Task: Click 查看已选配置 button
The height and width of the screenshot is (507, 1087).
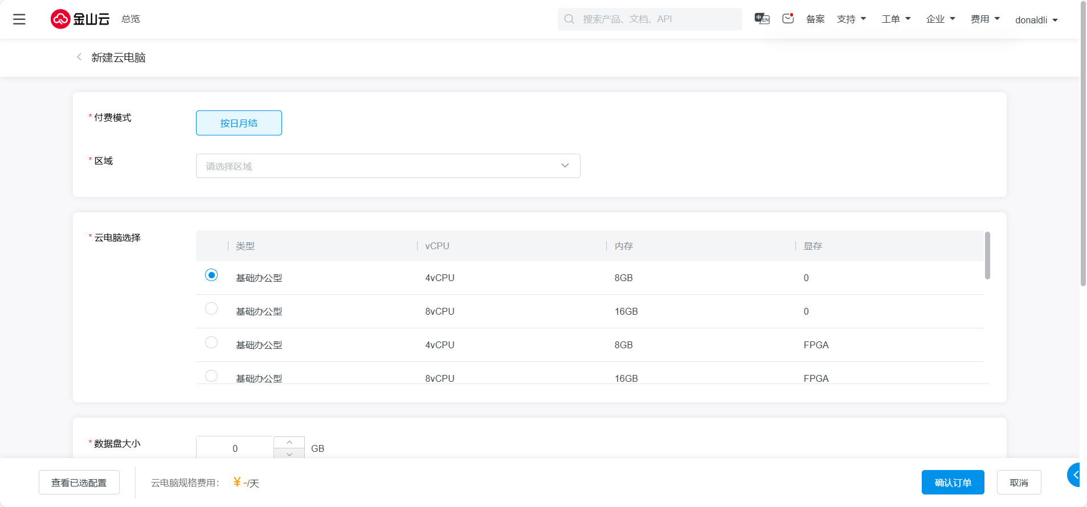Action: point(79,483)
